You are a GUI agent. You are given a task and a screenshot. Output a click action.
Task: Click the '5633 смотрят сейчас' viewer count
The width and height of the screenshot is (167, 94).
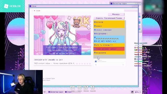[42, 63]
